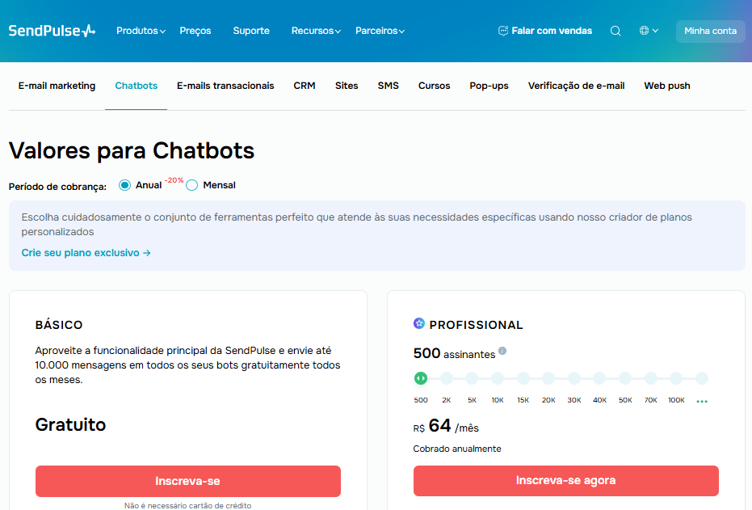752x510 pixels.
Task: Switch to Sites tab
Action: click(x=347, y=86)
